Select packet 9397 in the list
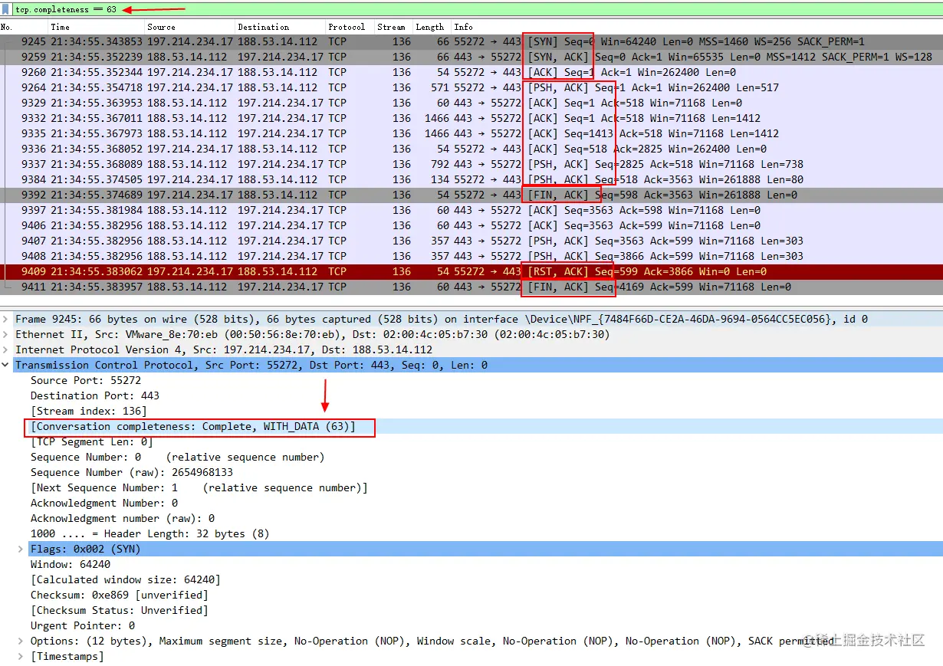The width and height of the screenshot is (943, 666). pyautogui.click(x=472, y=210)
